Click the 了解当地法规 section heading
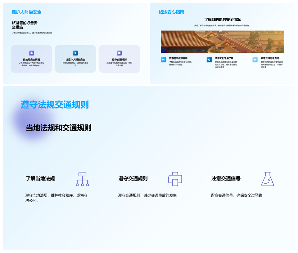The height and width of the screenshot is (253, 298). coord(40,179)
